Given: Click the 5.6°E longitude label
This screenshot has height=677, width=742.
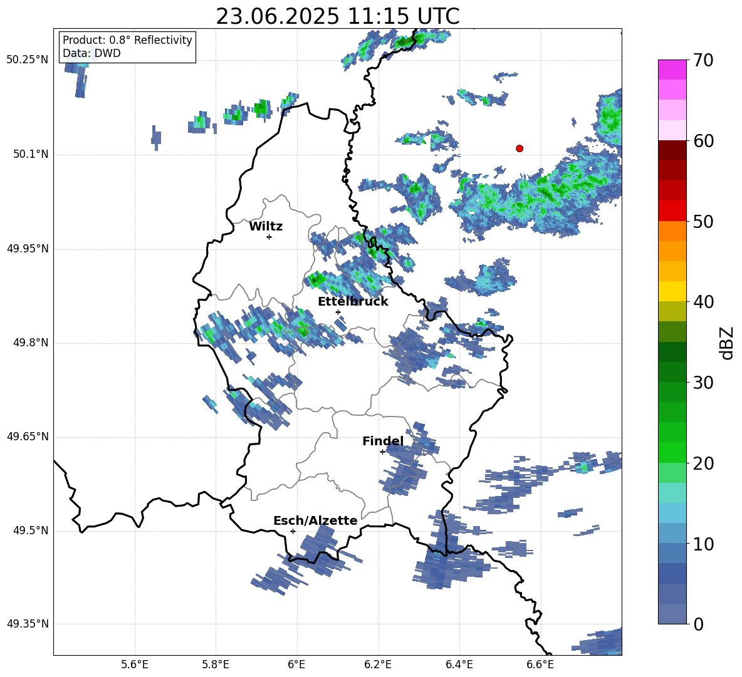Looking at the screenshot, I should 135,664.
